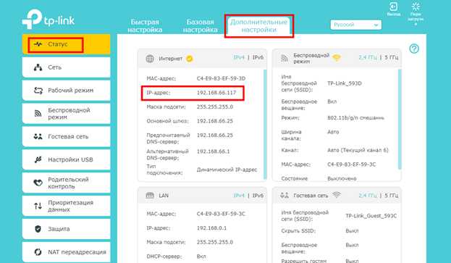Show 2,4 ГГц in Гостевая сеть card

pos(367,196)
